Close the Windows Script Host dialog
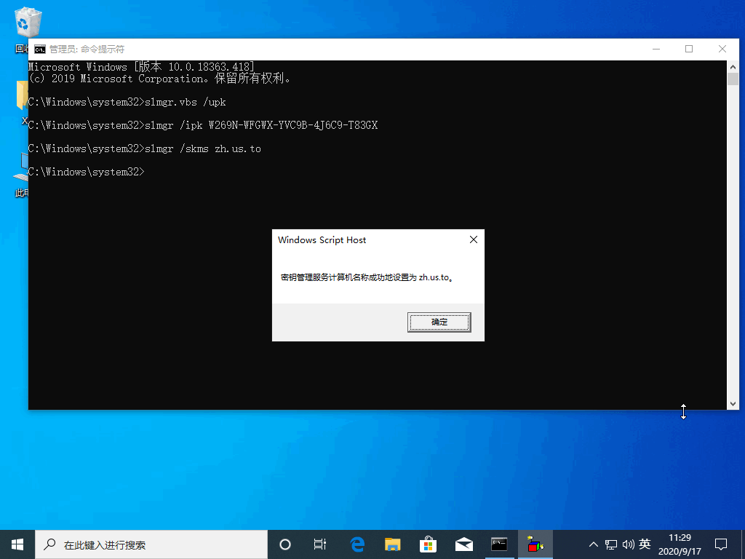This screenshot has height=559, width=745. click(474, 239)
